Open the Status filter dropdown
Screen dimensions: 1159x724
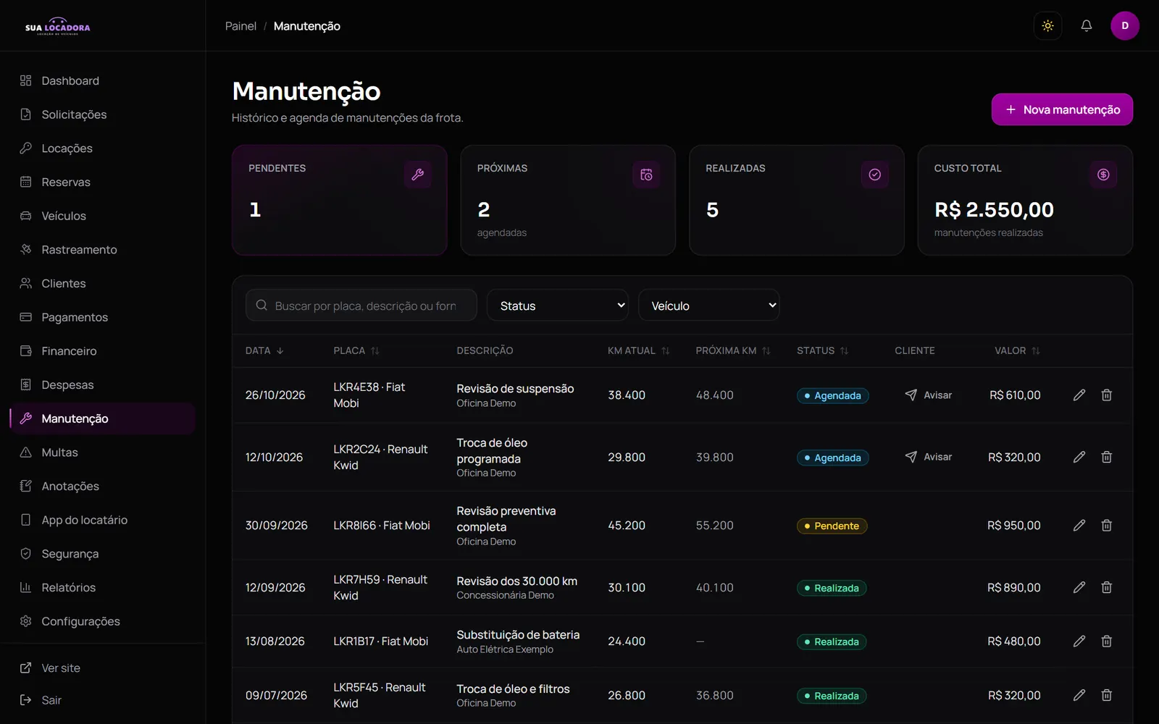point(557,306)
